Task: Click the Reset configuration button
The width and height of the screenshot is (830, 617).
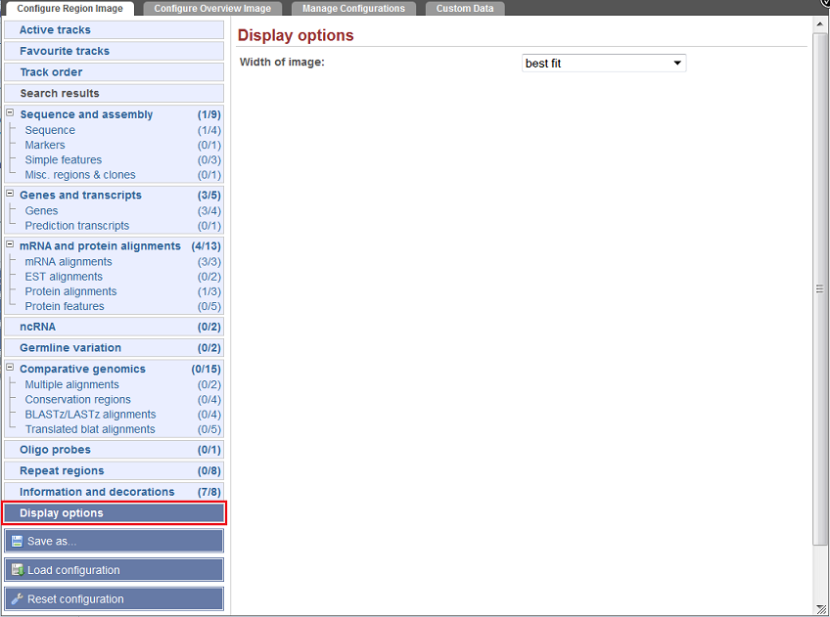Action: click(x=114, y=599)
